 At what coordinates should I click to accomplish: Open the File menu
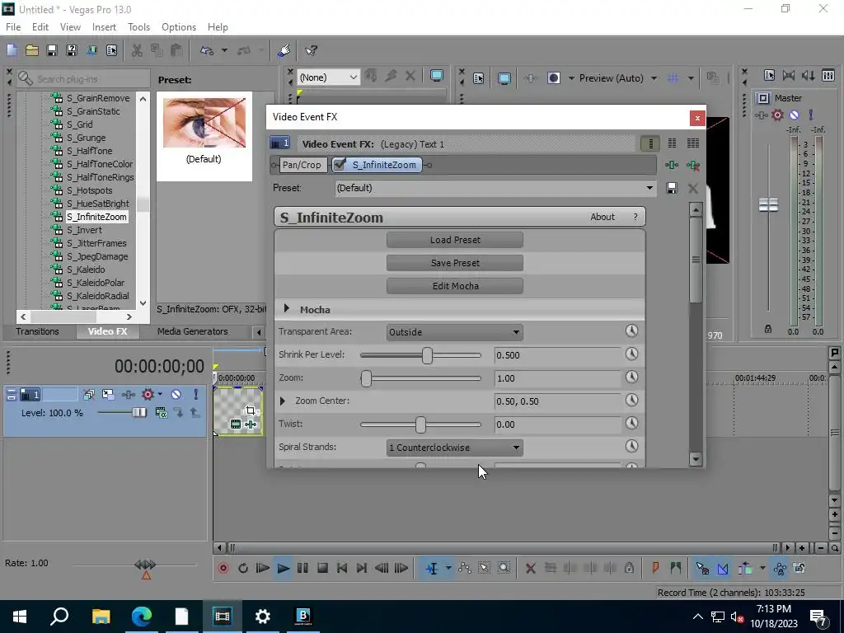click(13, 27)
